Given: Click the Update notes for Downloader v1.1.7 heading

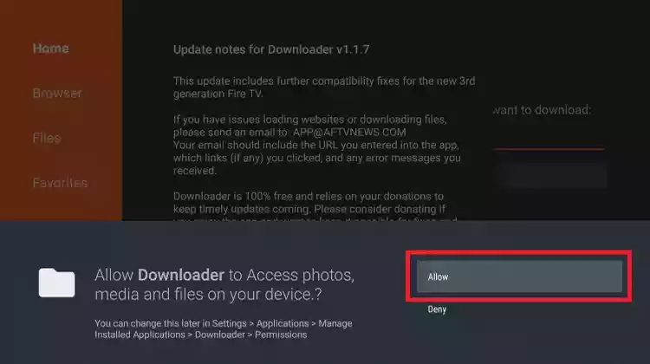Looking at the screenshot, I should click(271, 49).
